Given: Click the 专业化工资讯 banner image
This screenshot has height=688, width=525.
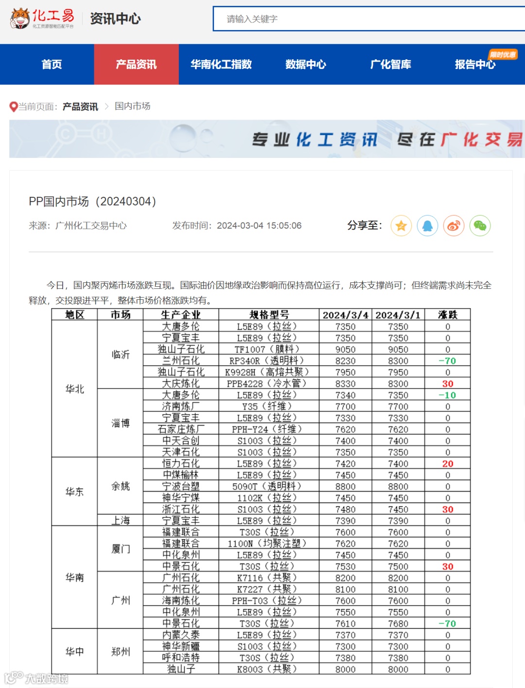Looking at the screenshot, I should tap(267, 139).
